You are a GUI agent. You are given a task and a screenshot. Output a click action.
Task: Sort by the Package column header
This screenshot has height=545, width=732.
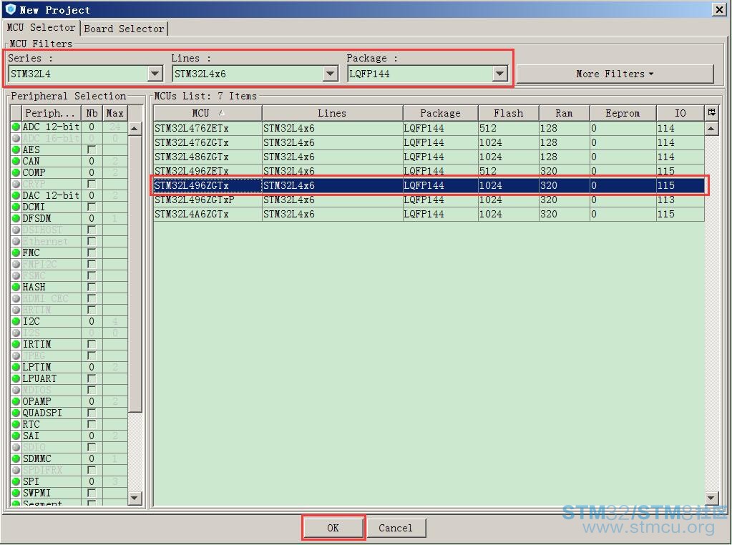(440, 113)
